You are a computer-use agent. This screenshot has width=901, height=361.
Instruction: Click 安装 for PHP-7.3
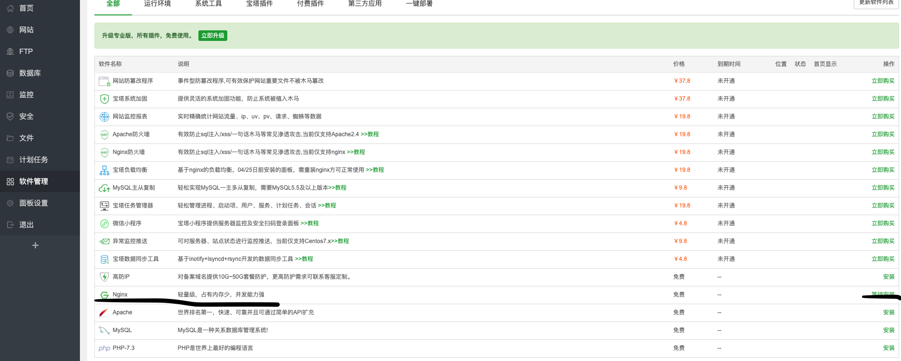[889, 348]
